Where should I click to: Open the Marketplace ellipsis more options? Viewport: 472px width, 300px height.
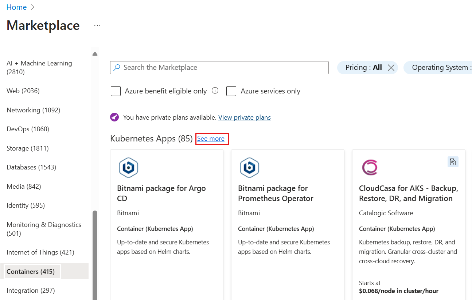97,25
